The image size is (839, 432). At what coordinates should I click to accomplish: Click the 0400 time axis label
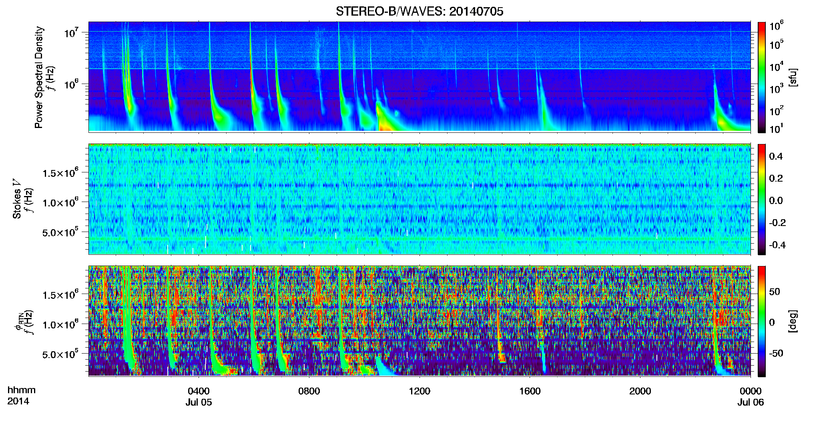click(x=199, y=391)
